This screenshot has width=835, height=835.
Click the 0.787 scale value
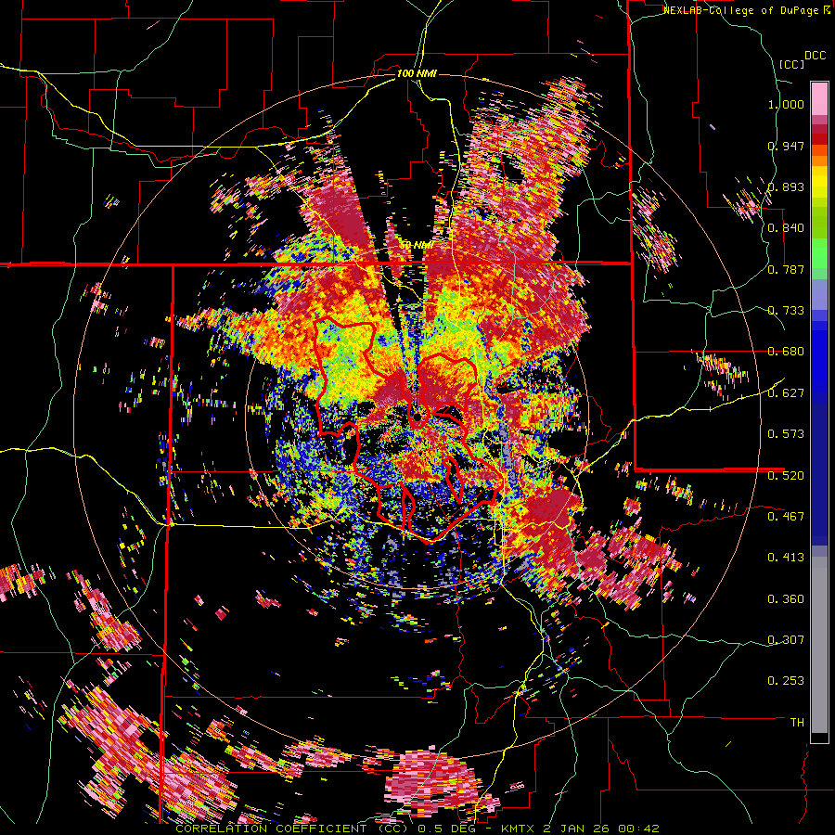pyautogui.click(x=786, y=269)
